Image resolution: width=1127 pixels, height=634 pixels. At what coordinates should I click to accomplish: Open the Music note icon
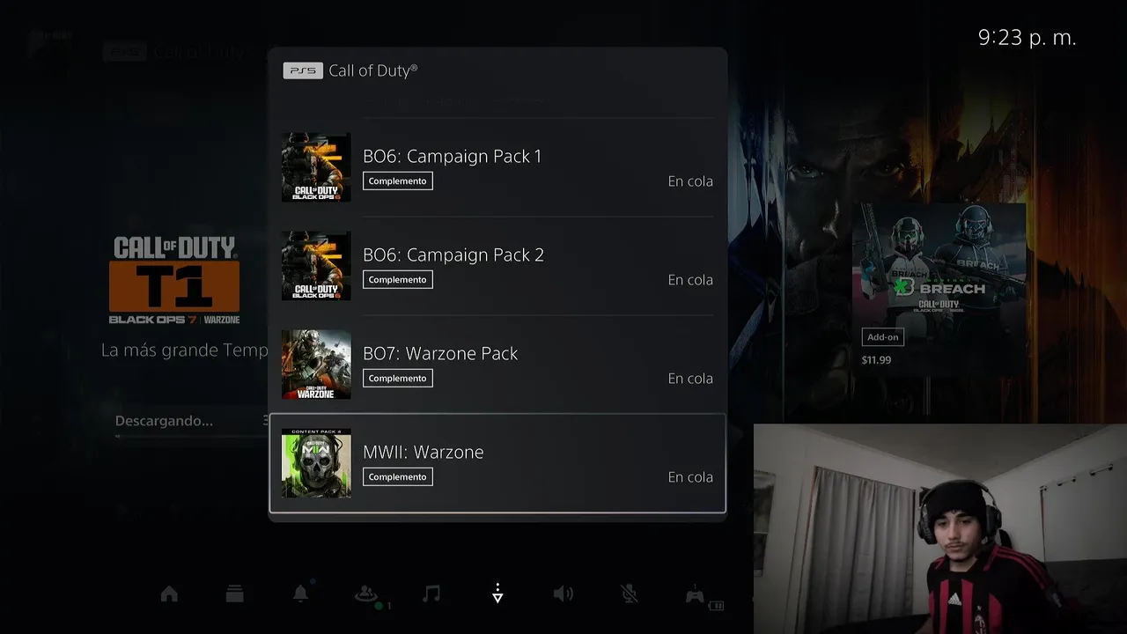coord(431,593)
